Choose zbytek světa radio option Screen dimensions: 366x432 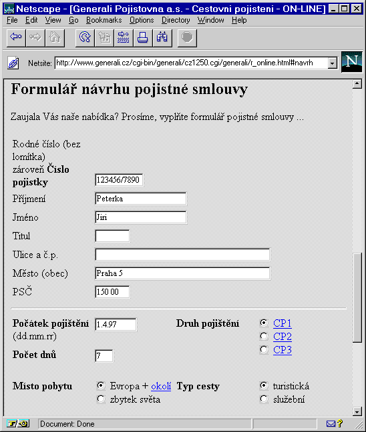click(101, 399)
